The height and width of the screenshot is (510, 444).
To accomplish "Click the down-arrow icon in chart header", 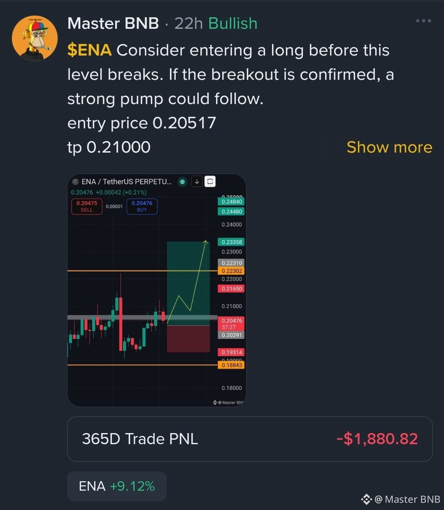I will point(197,181).
